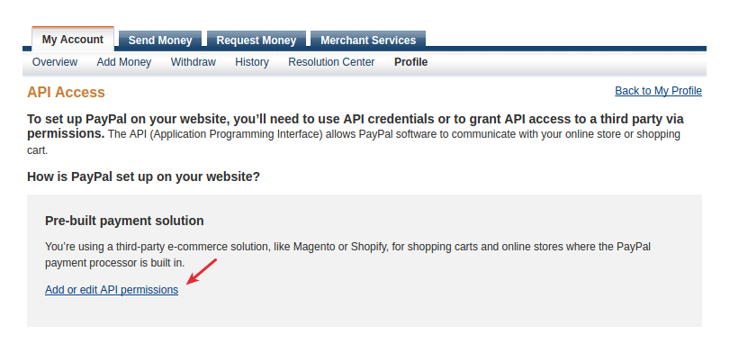Follow the Back to My Profile link

click(x=658, y=91)
